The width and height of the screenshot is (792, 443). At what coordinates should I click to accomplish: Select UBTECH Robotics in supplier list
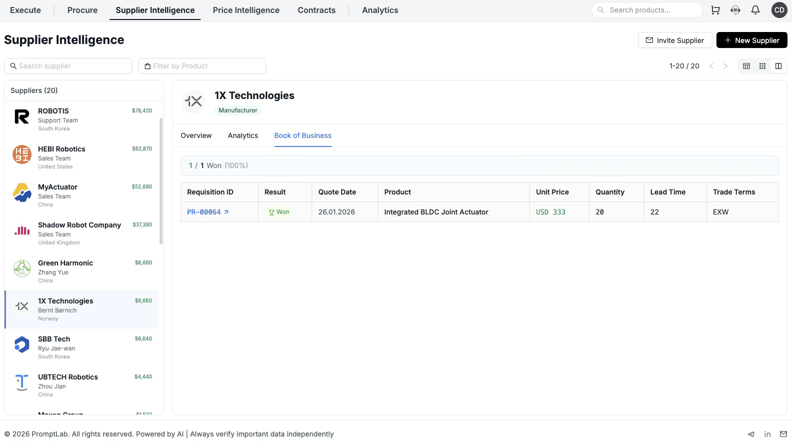tap(82, 385)
